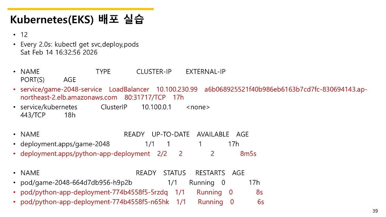Click the deployment.apps/game-2048 line
386x217 pixels.
click(x=65, y=144)
